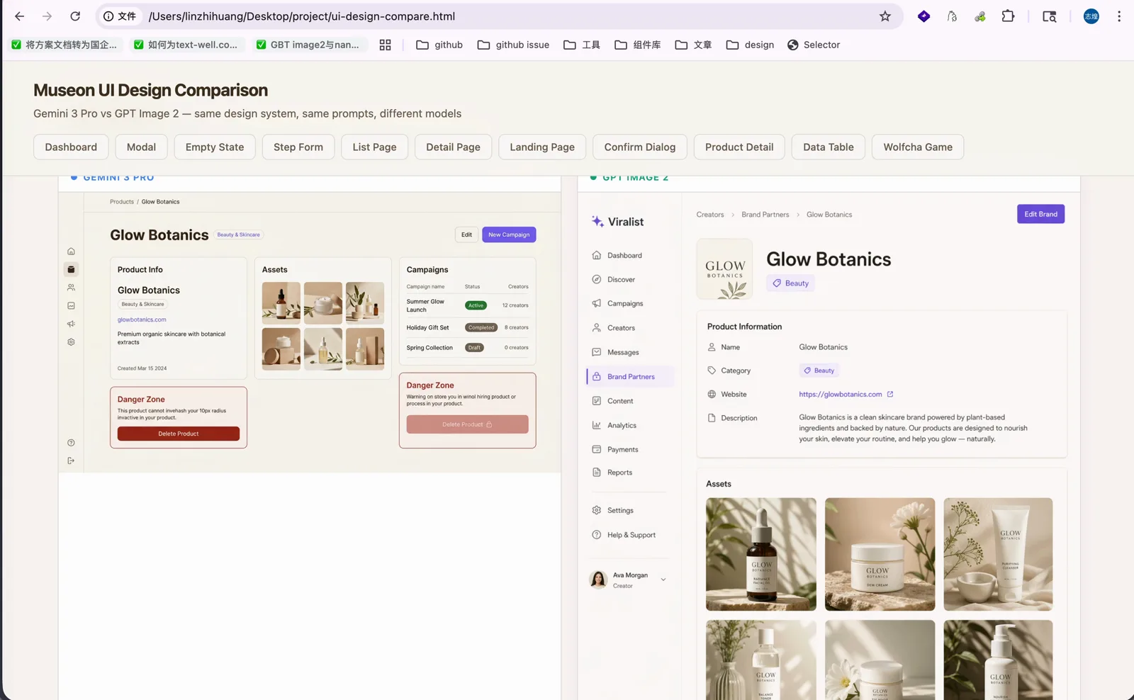Open the purple diamond extension
The height and width of the screenshot is (700, 1134).
click(x=924, y=16)
